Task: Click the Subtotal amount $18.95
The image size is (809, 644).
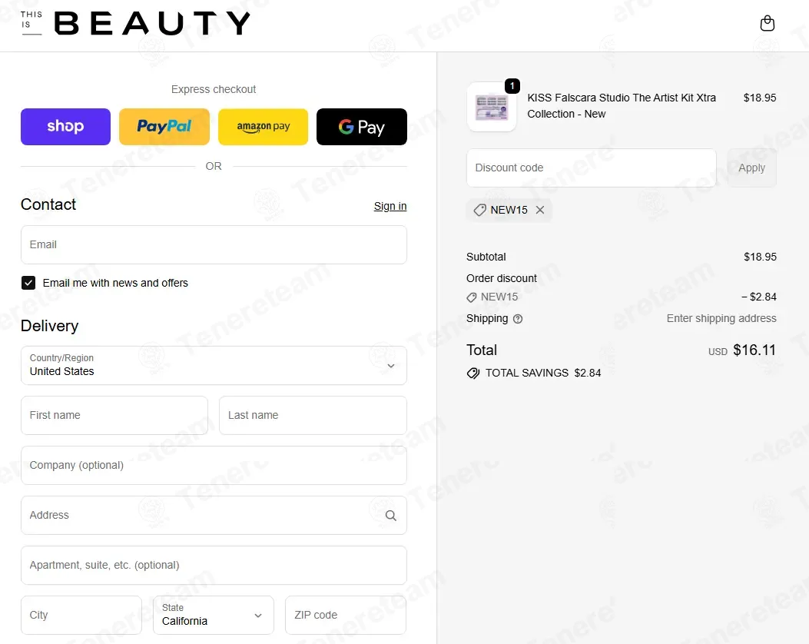Action: click(760, 257)
